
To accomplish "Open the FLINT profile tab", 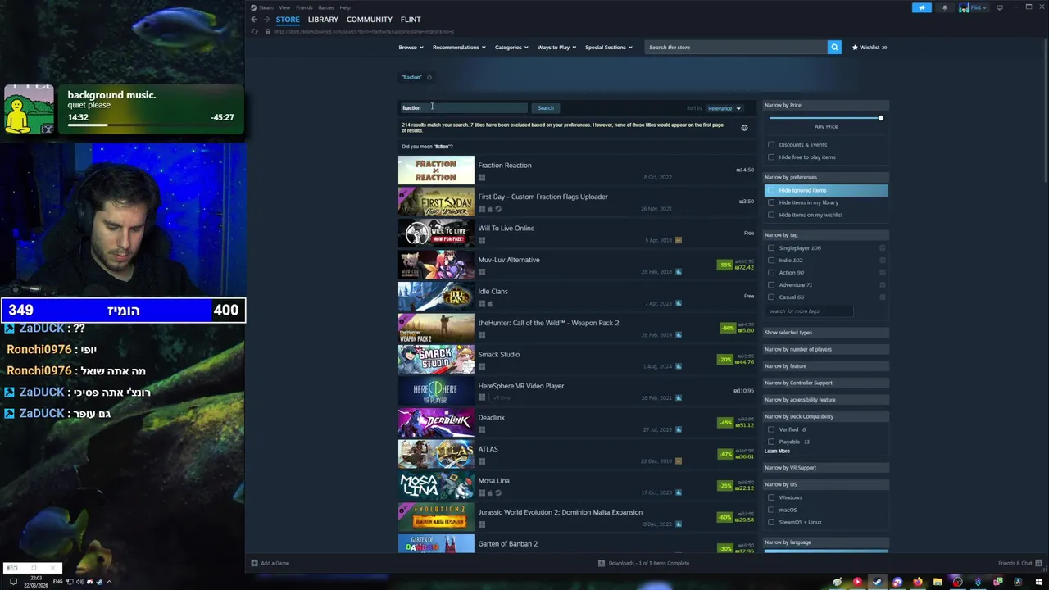I will (x=411, y=20).
